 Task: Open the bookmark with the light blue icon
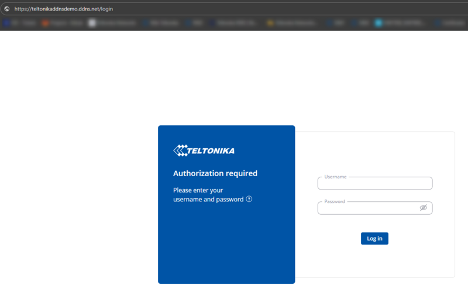pos(378,23)
